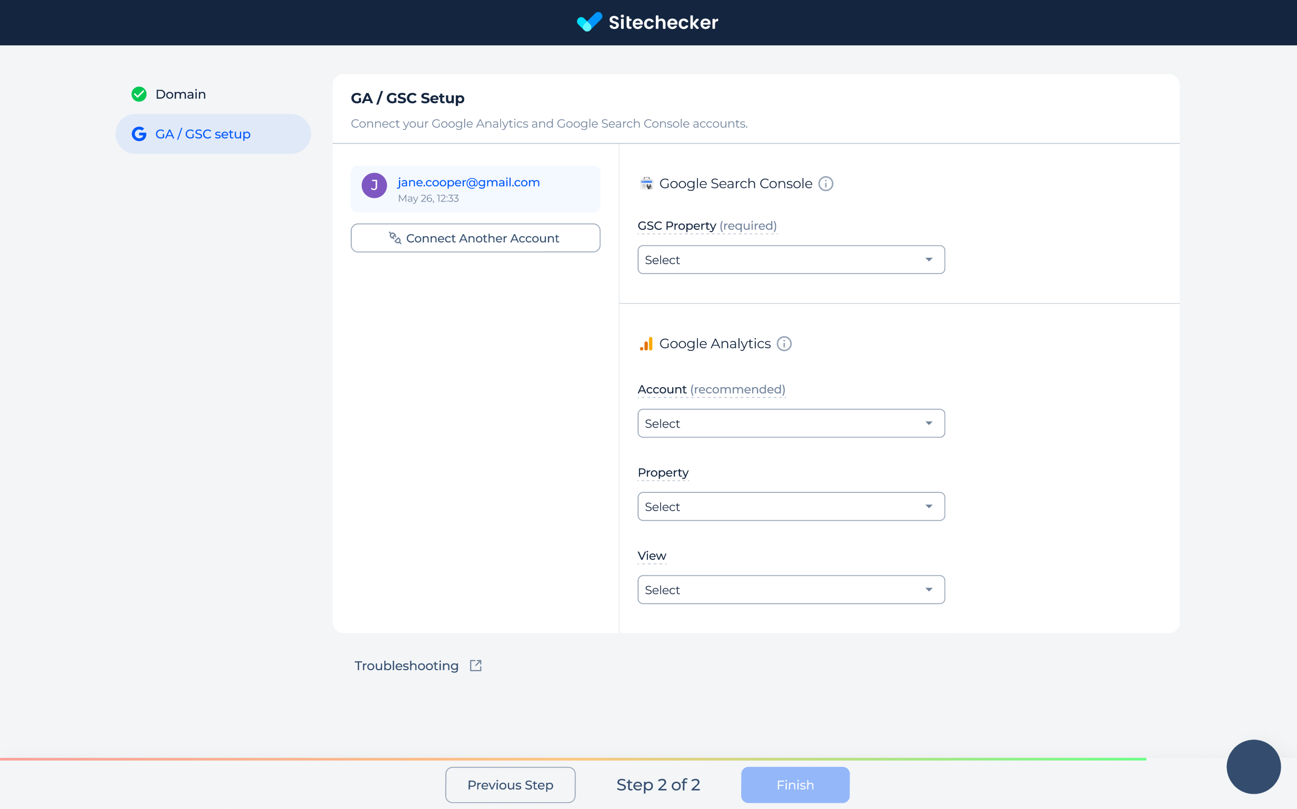
Task: Click the View field label
Action: pyautogui.click(x=652, y=556)
